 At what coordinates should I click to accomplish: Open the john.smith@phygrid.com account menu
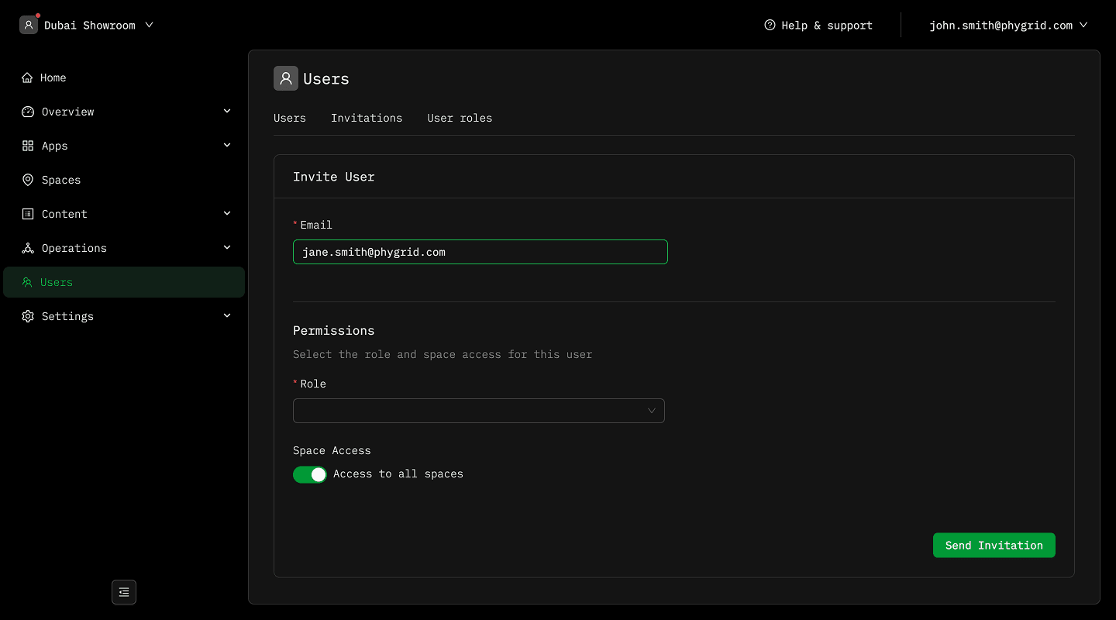click(x=1007, y=26)
